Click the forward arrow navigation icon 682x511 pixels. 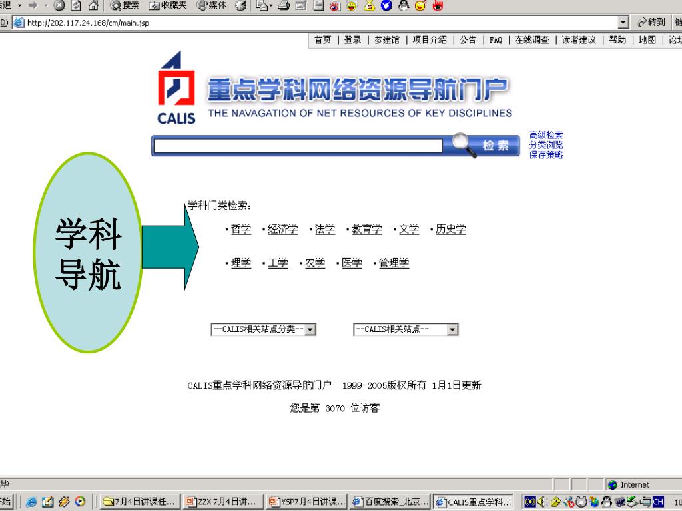(x=33, y=5)
